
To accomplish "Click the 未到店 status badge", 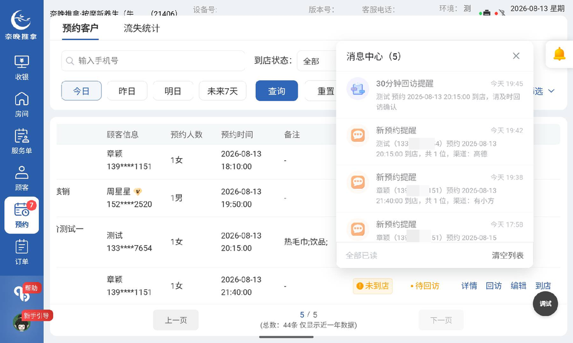I will (373, 285).
